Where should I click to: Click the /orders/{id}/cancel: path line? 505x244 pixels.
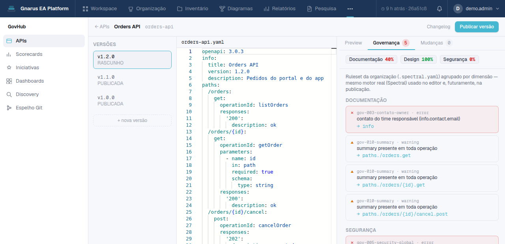point(238,212)
